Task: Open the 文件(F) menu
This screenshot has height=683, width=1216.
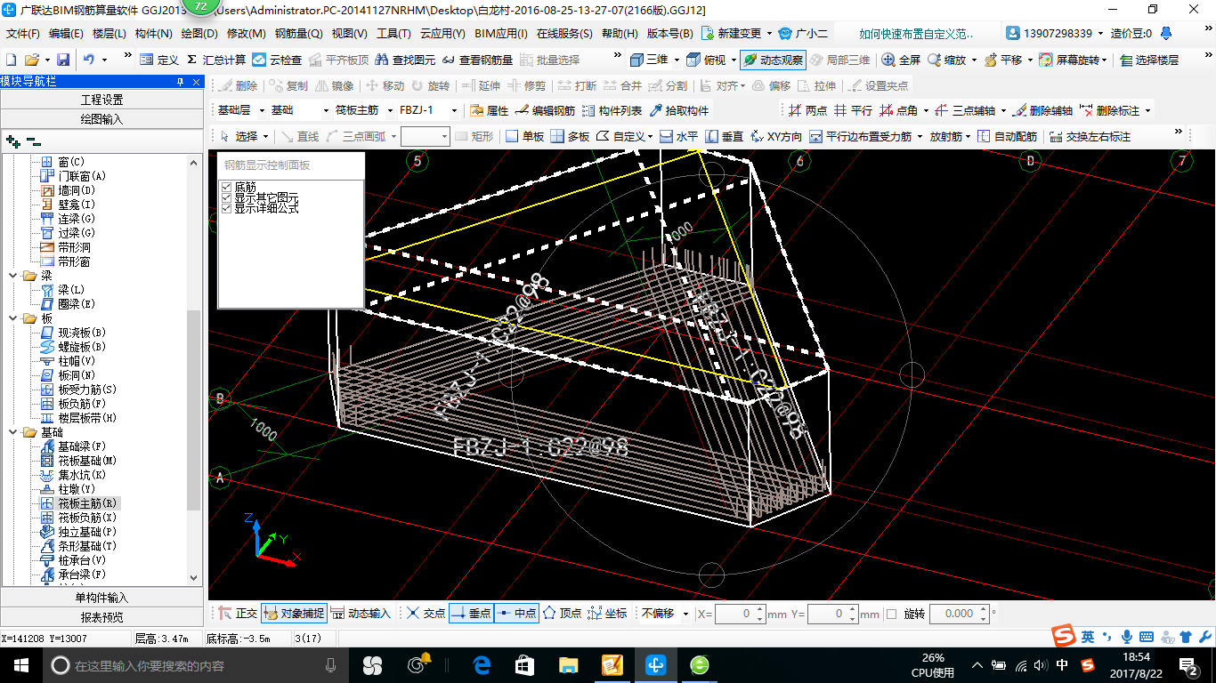Action: [23, 34]
